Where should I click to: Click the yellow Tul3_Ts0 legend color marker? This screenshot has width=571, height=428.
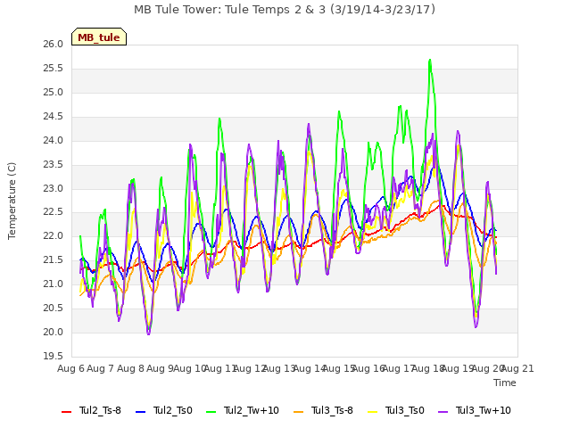[373, 412]
